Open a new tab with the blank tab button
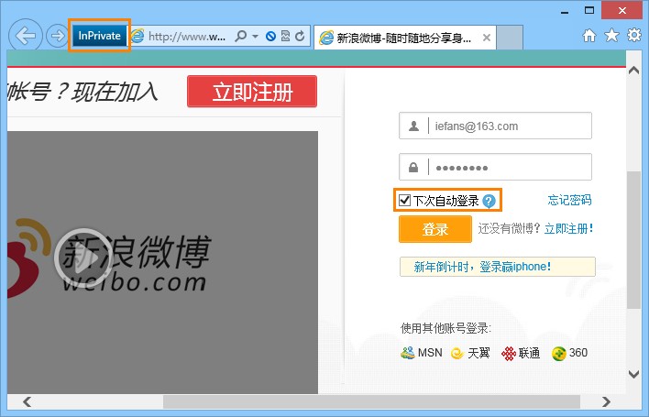The height and width of the screenshot is (417, 649). (x=510, y=38)
